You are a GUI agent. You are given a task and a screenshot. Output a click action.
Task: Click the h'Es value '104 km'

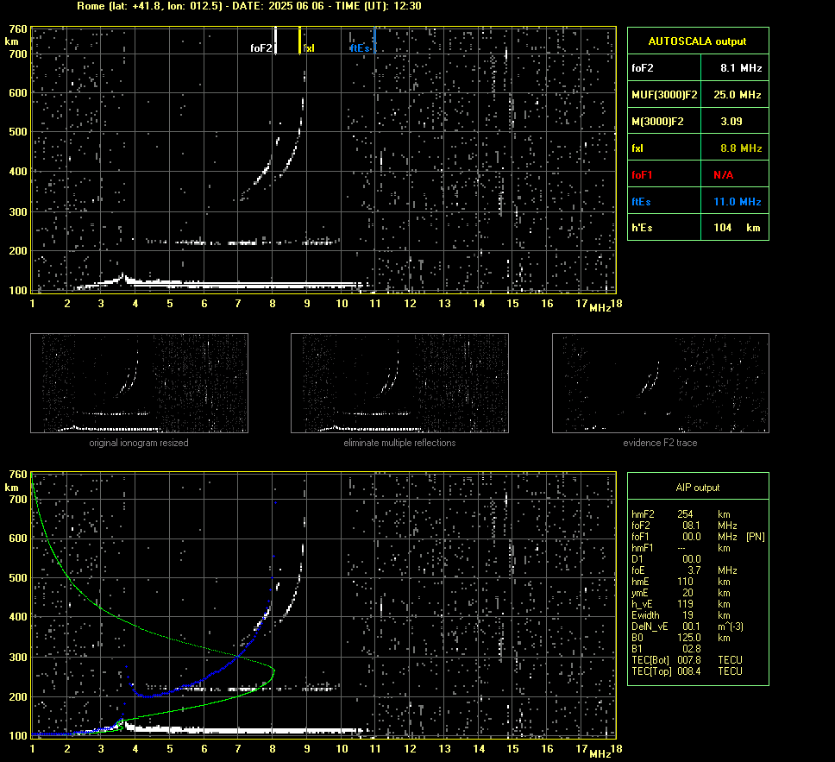[x=737, y=228]
